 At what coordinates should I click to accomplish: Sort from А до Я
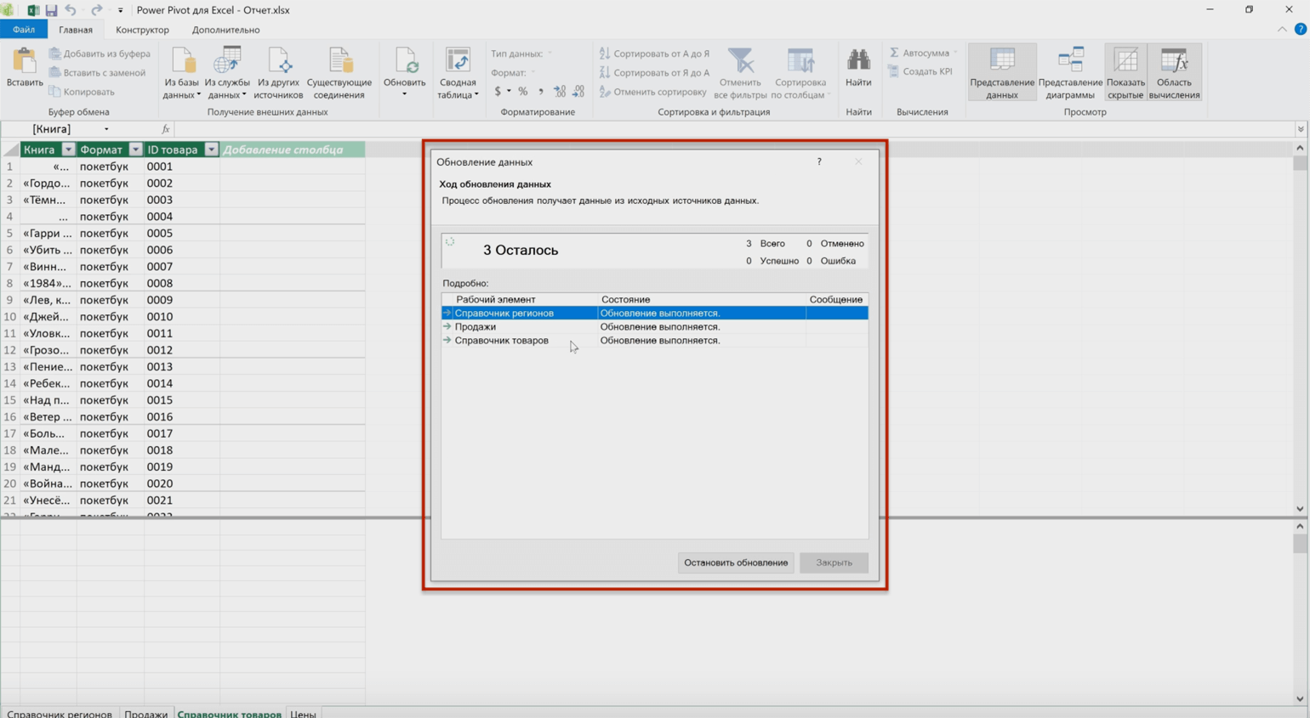click(654, 54)
